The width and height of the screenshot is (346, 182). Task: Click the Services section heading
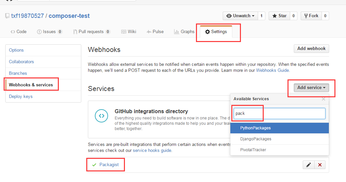pos(101,89)
